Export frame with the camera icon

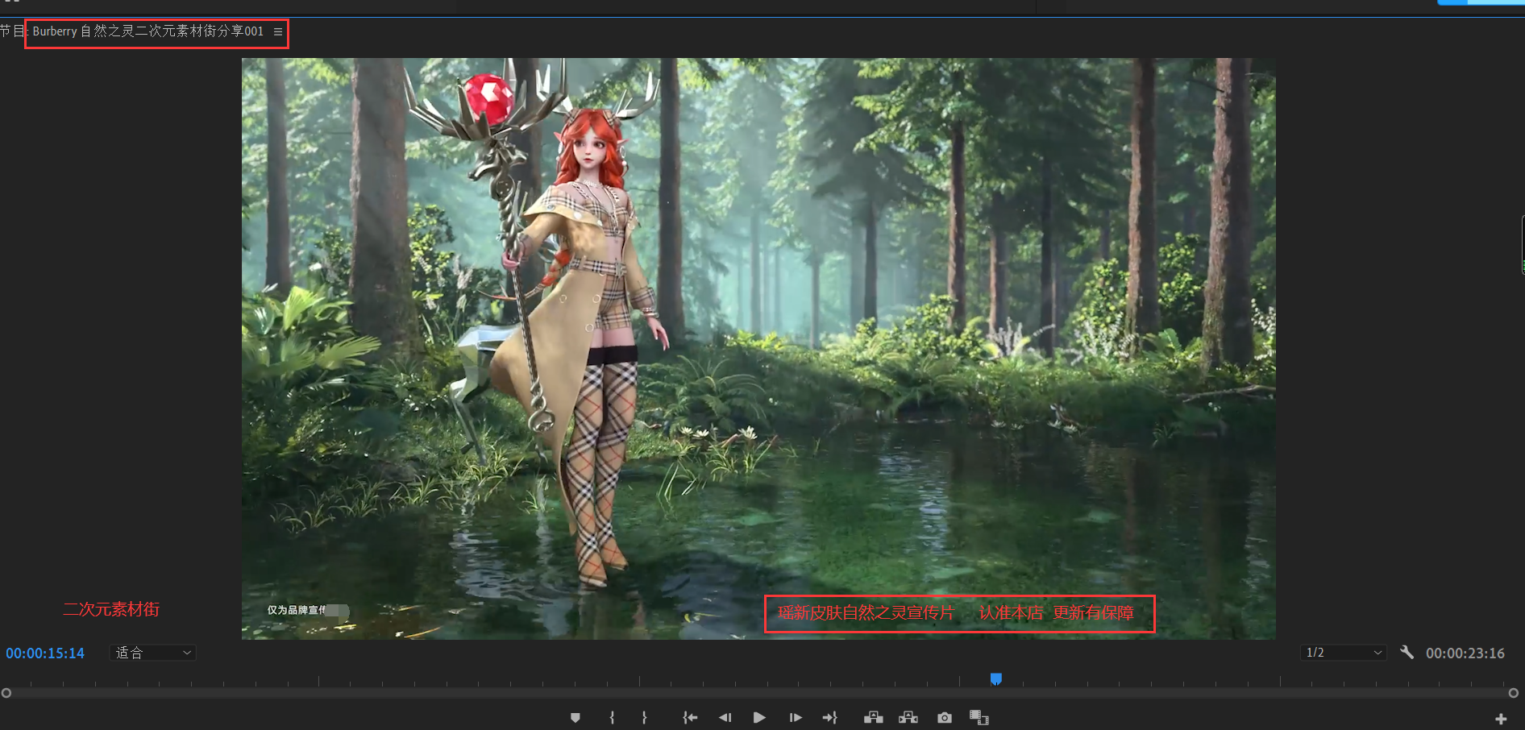pyautogui.click(x=945, y=718)
